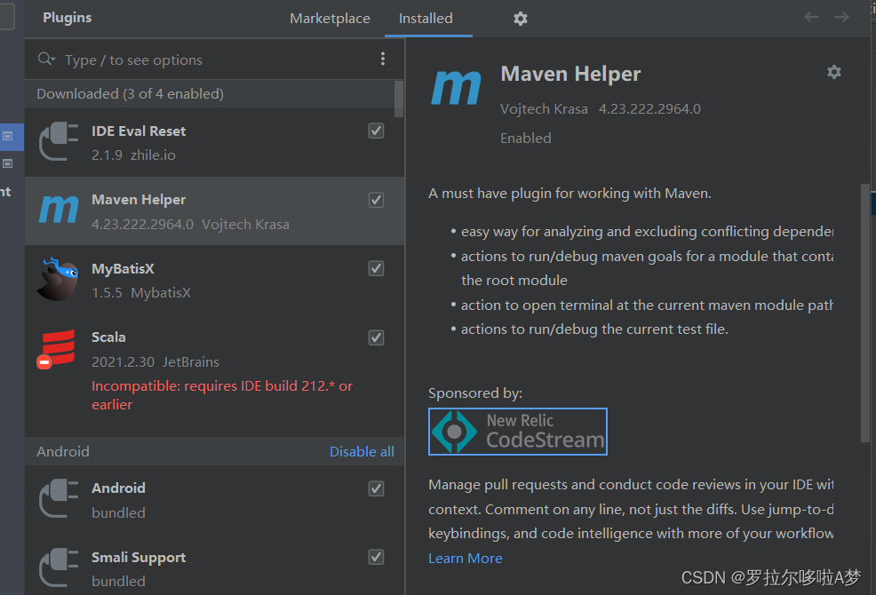Uncheck the Android bundled plugin checkbox
This screenshot has width=876, height=595.
376,488
